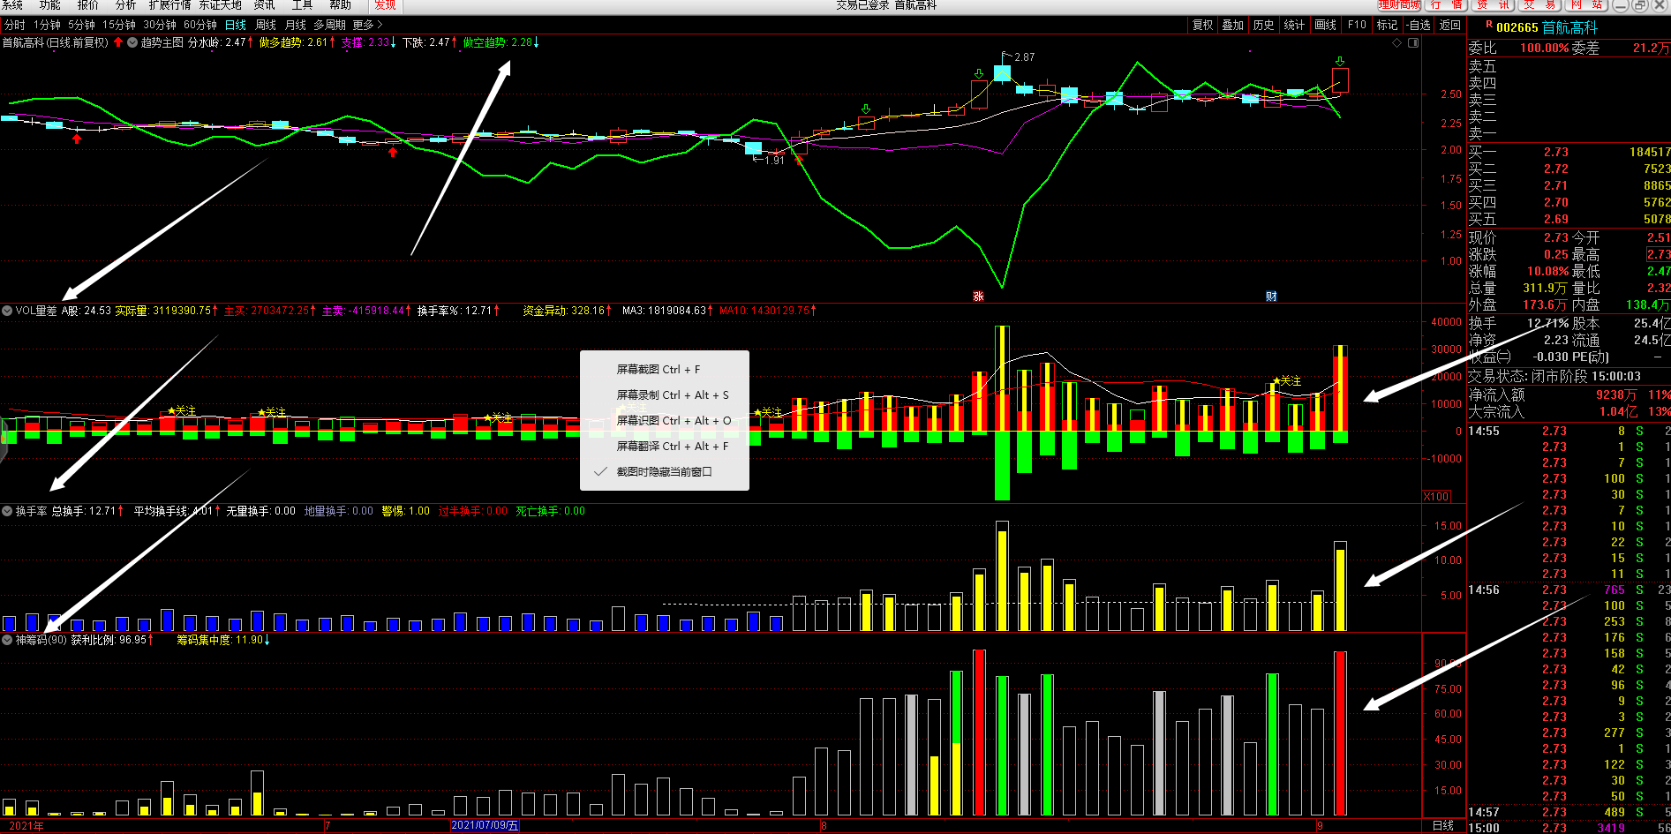
Task: Click the 复权 toolbar button
Action: tap(1203, 25)
